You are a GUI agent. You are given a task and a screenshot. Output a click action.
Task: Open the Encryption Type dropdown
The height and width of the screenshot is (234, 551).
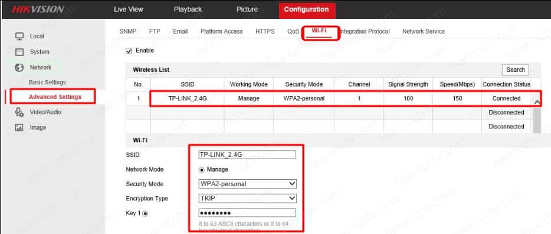click(x=247, y=199)
